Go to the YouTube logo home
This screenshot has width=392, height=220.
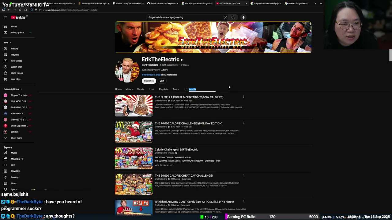(x=18, y=17)
